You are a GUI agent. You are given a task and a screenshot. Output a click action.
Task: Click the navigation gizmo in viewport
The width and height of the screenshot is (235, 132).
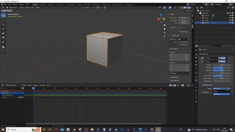click(x=161, y=18)
